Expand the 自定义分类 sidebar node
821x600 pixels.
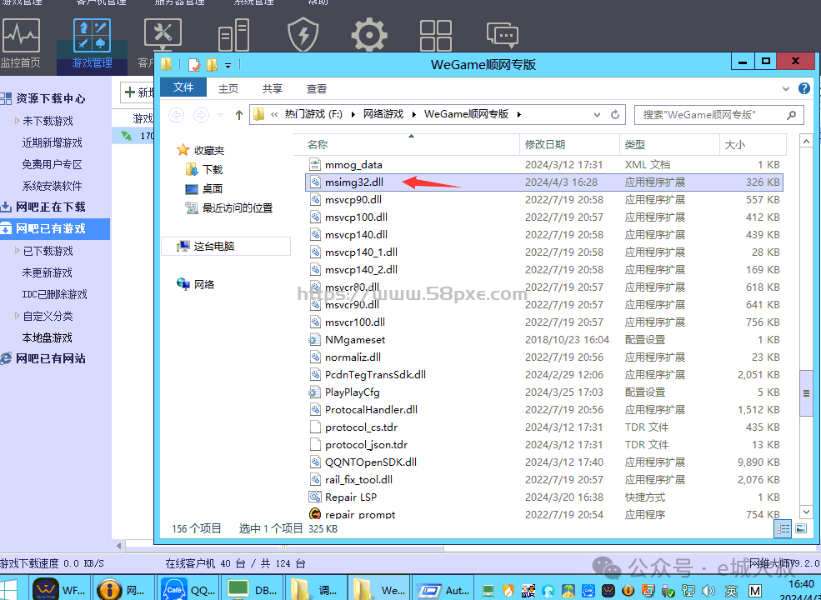coord(18,316)
